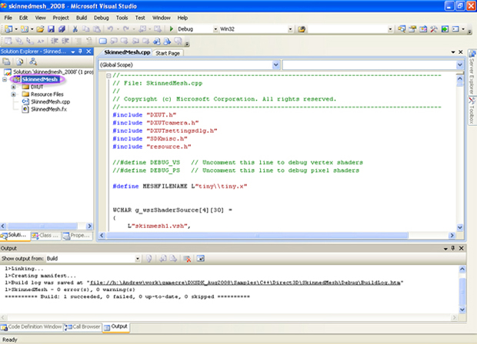This screenshot has width=477, height=344.
Task: Click the Output panel scroll down arrow
Action: point(462,309)
